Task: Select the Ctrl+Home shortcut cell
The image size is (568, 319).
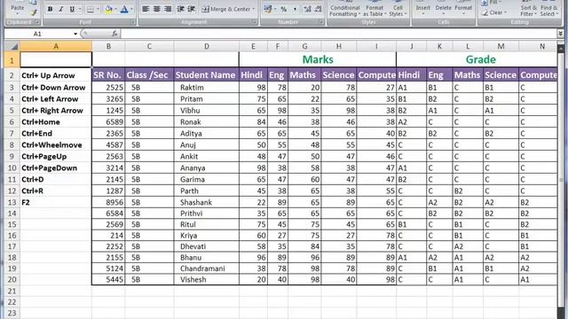Action: click(56, 122)
